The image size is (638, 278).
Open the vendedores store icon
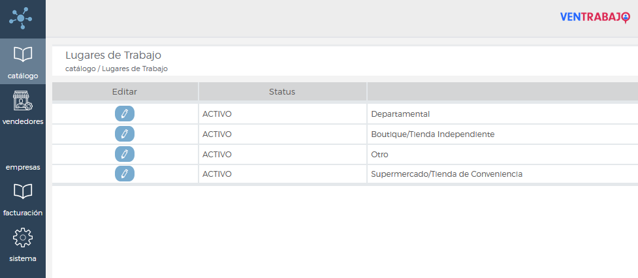(x=23, y=101)
